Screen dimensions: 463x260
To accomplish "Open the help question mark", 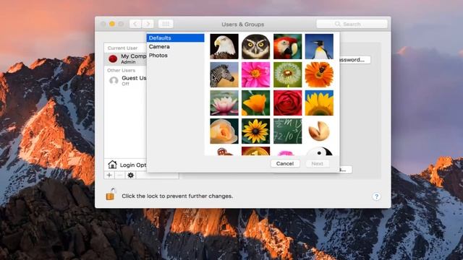I will point(376,196).
